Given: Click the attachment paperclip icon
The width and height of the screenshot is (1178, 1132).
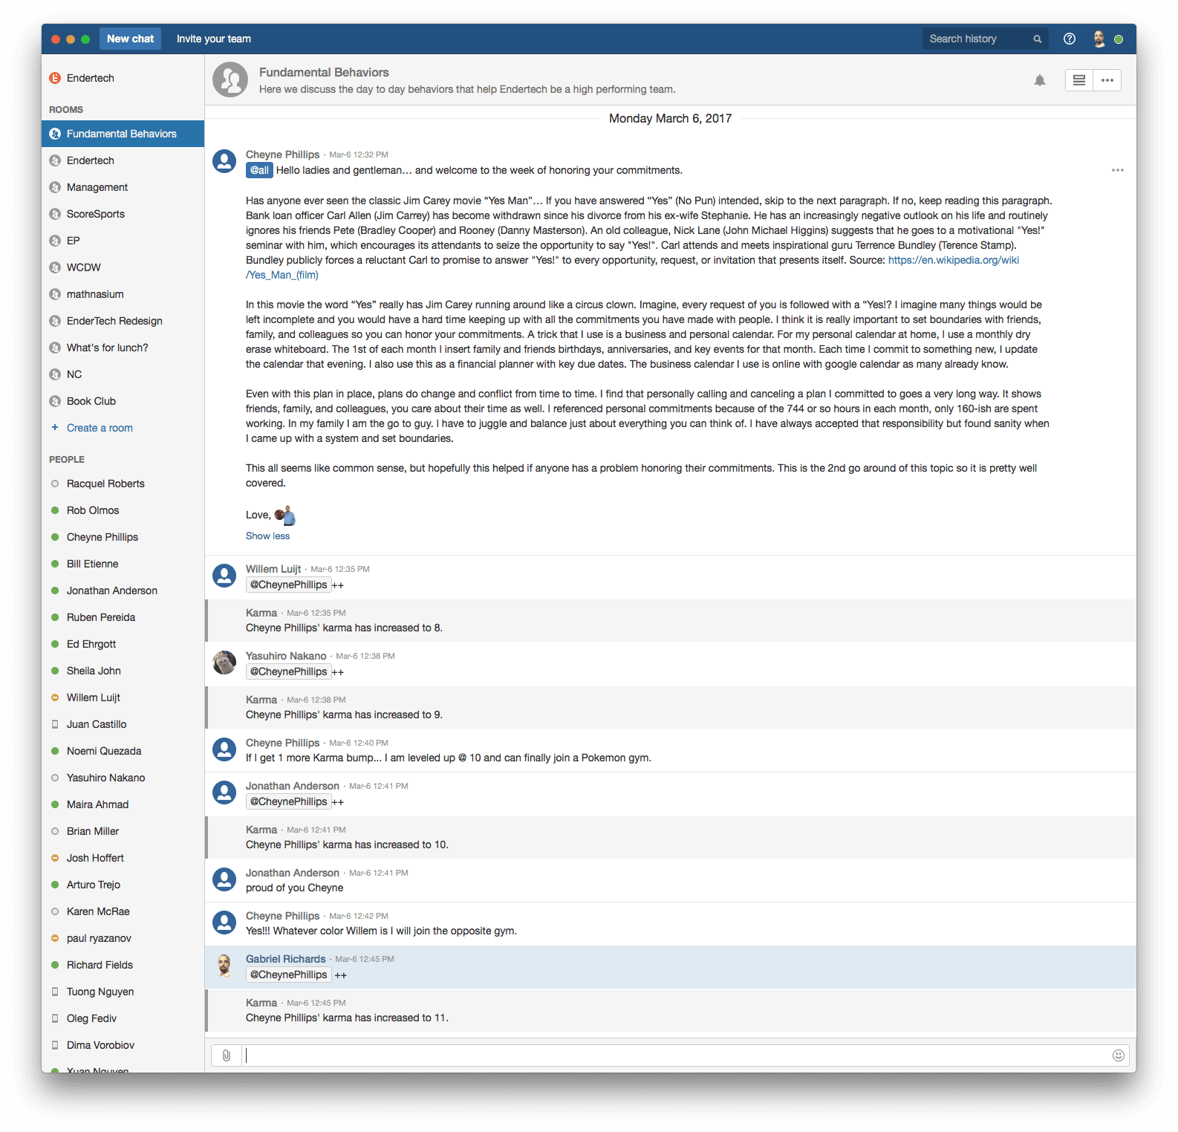Looking at the screenshot, I should click(227, 1055).
